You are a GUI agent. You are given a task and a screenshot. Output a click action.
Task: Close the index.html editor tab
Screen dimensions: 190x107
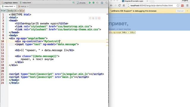(x=15, y=7)
